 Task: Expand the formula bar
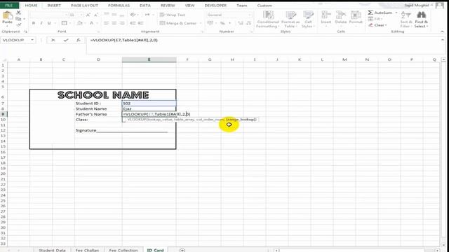click(x=443, y=41)
